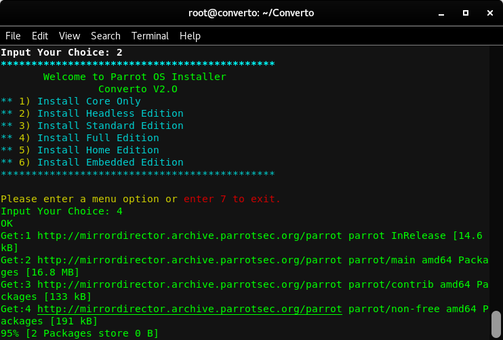
Task: Open the Help menu
Action: (x=190, y=36)
